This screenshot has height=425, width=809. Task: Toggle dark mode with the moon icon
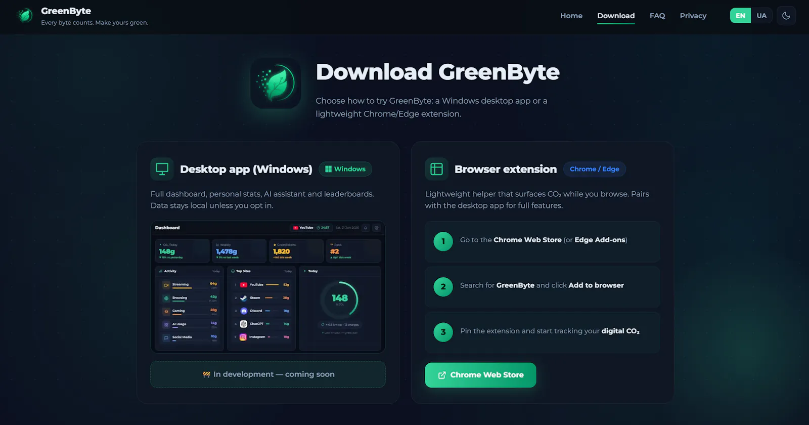786,16
